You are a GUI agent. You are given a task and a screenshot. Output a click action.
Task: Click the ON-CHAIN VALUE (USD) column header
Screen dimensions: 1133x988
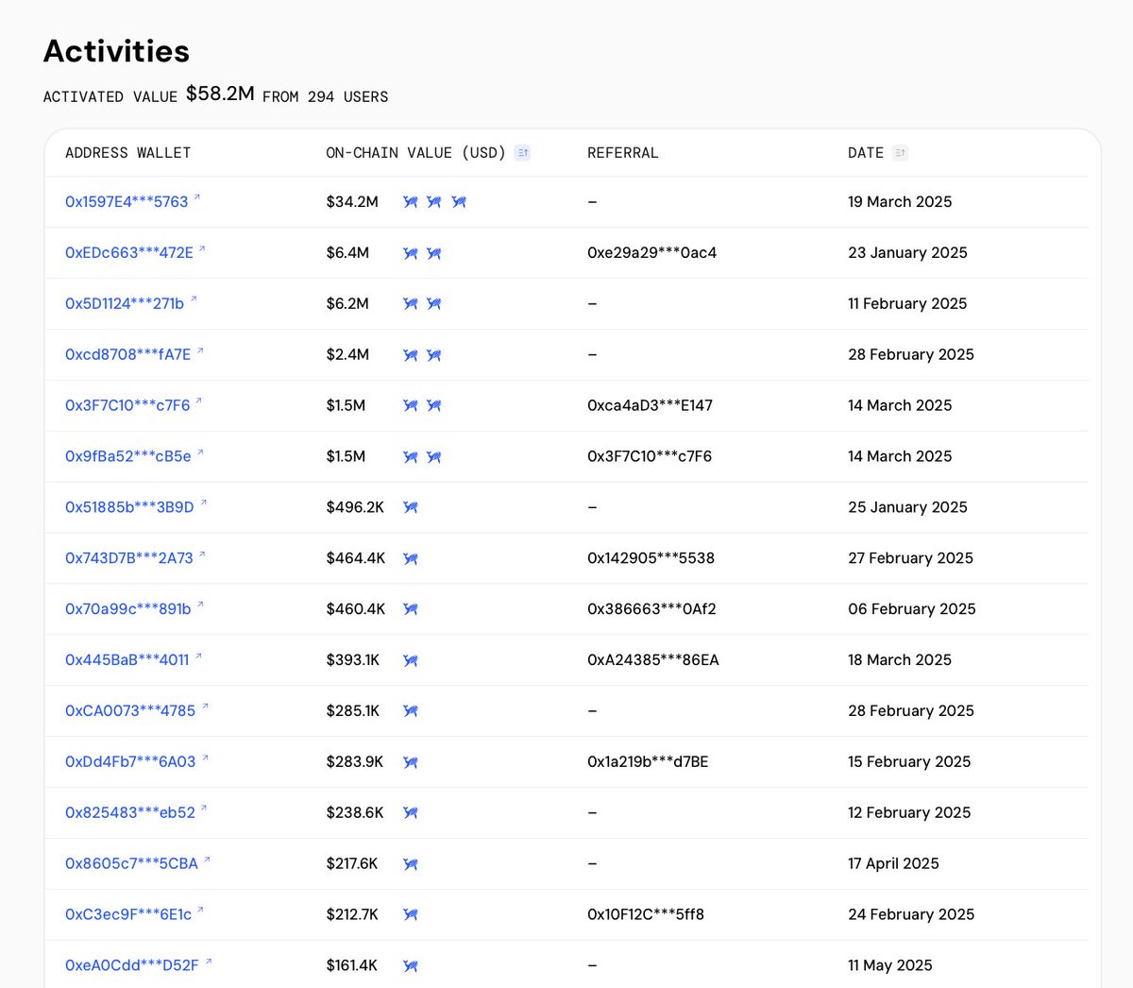(x=415, y=153)
